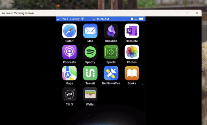Open the Safari app icon

pos(69,31)
